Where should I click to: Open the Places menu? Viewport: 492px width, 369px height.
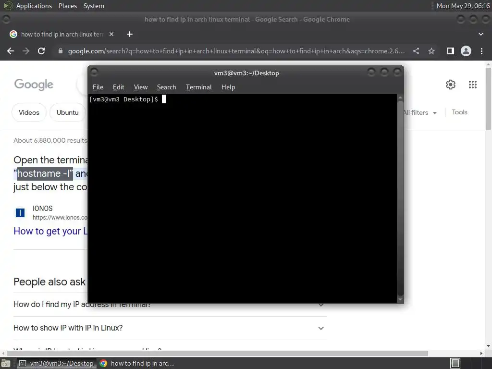pyautogui.click(x=67, y=6)
